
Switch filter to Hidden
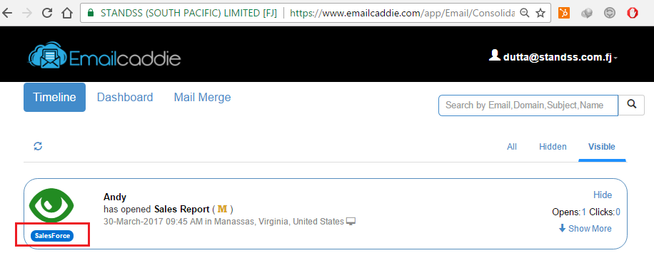tap(553, 147)
